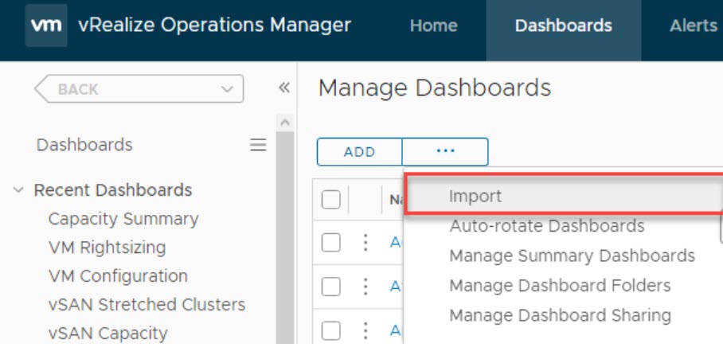Check the second dashboard row checkbox
The height and width of the screenshot is (355, 723).
click(x=330, y=285)
